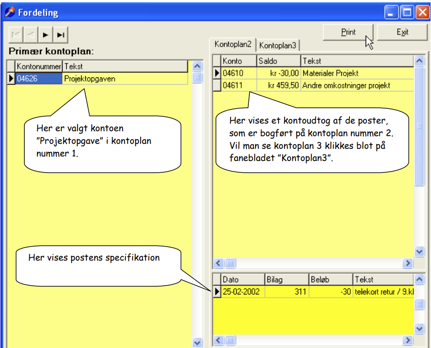Screen dimensions: 431x348
Task: Select Andre omkostninger projekt cell
Action: [358, 85]
